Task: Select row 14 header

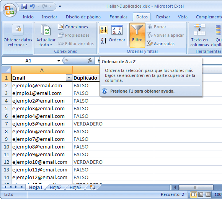Action: [7, 177]
